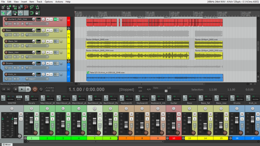
Task: Click the Record transport button
Action: (35, 89)
